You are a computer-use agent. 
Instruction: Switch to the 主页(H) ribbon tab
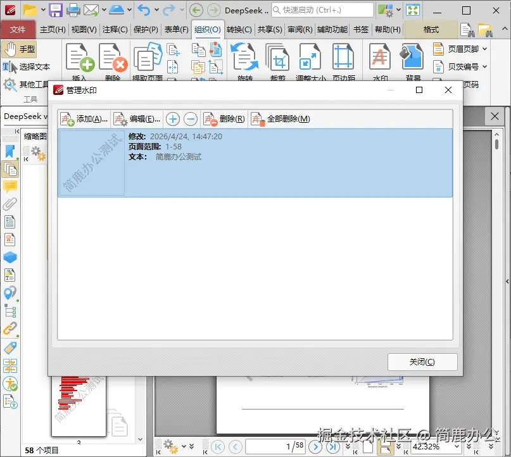[x=53, y=30]
